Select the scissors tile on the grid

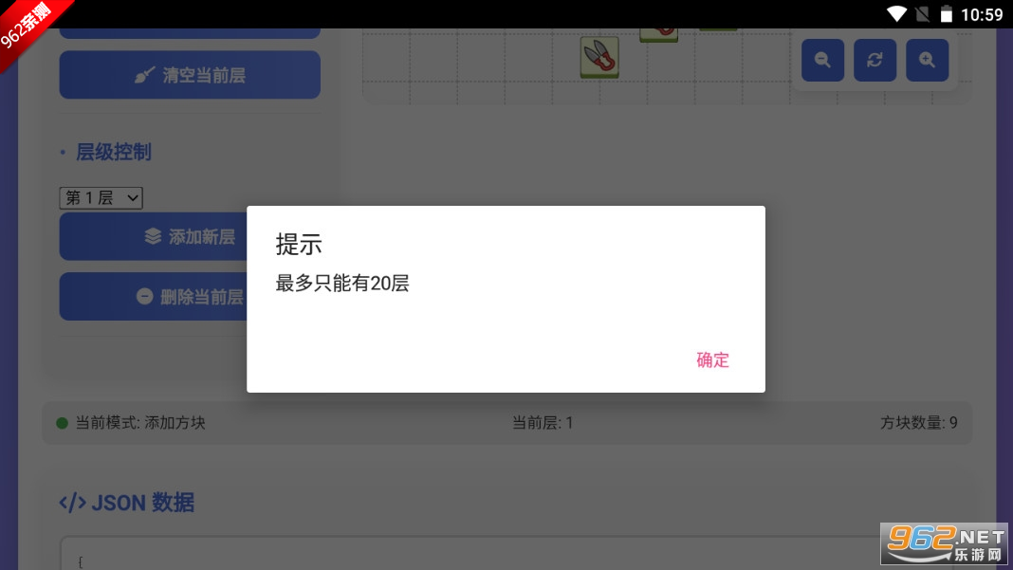coord(599,57)
